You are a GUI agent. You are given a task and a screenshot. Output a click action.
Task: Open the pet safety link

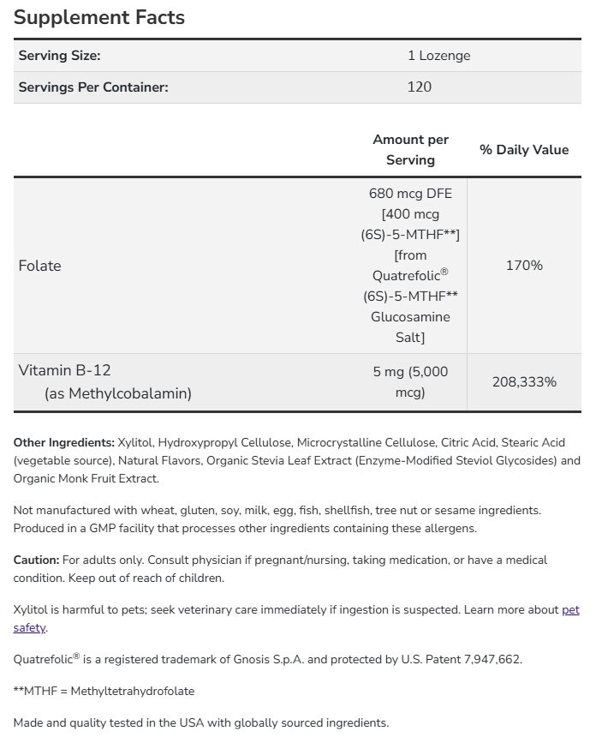point(570,610)
